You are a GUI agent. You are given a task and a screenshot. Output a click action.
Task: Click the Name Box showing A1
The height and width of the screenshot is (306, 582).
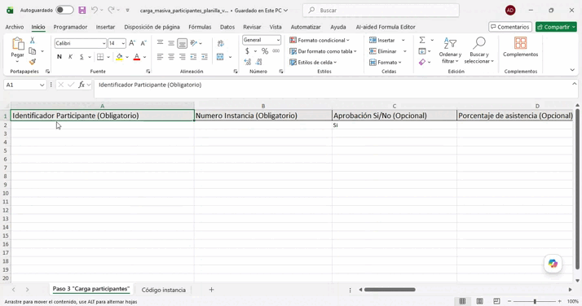point(24,85)
